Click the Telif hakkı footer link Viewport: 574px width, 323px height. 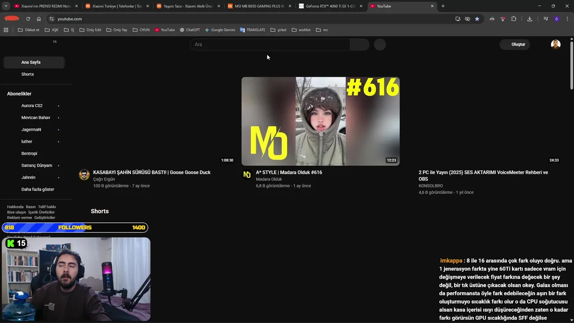(x=47, y=207)
